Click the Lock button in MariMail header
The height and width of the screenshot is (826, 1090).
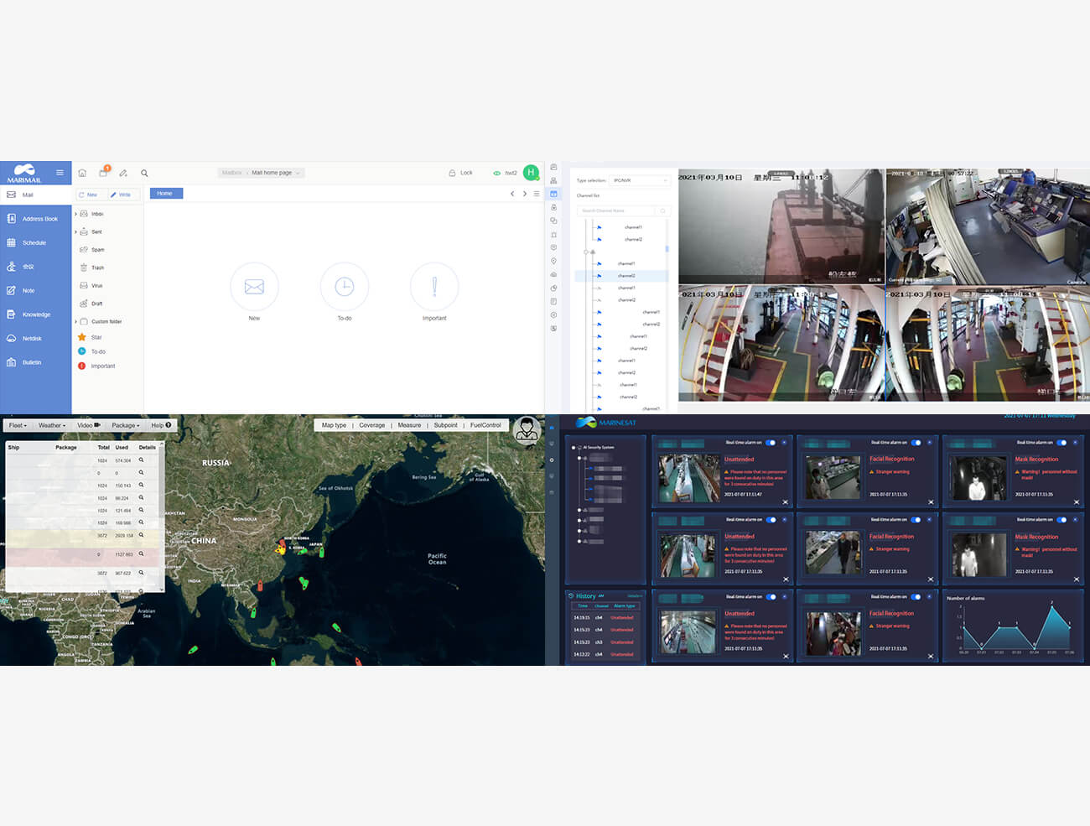[460, 173]
